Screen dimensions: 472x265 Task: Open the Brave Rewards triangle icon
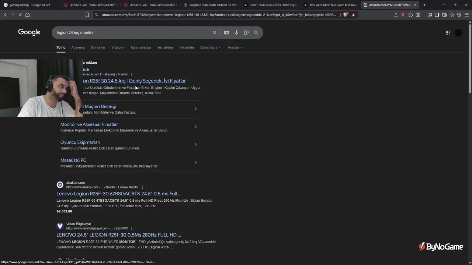pyautogui.click(x=353, y=15)
